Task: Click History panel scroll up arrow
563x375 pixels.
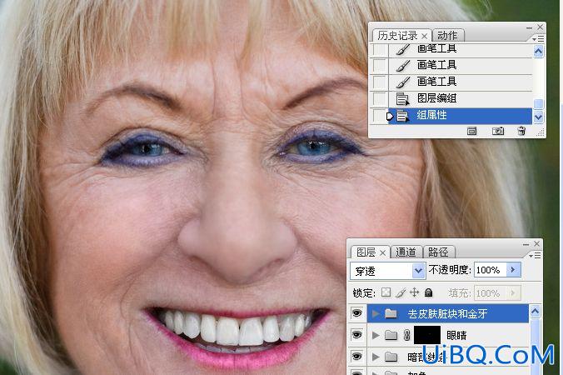Action: click(x=538, y=52)
